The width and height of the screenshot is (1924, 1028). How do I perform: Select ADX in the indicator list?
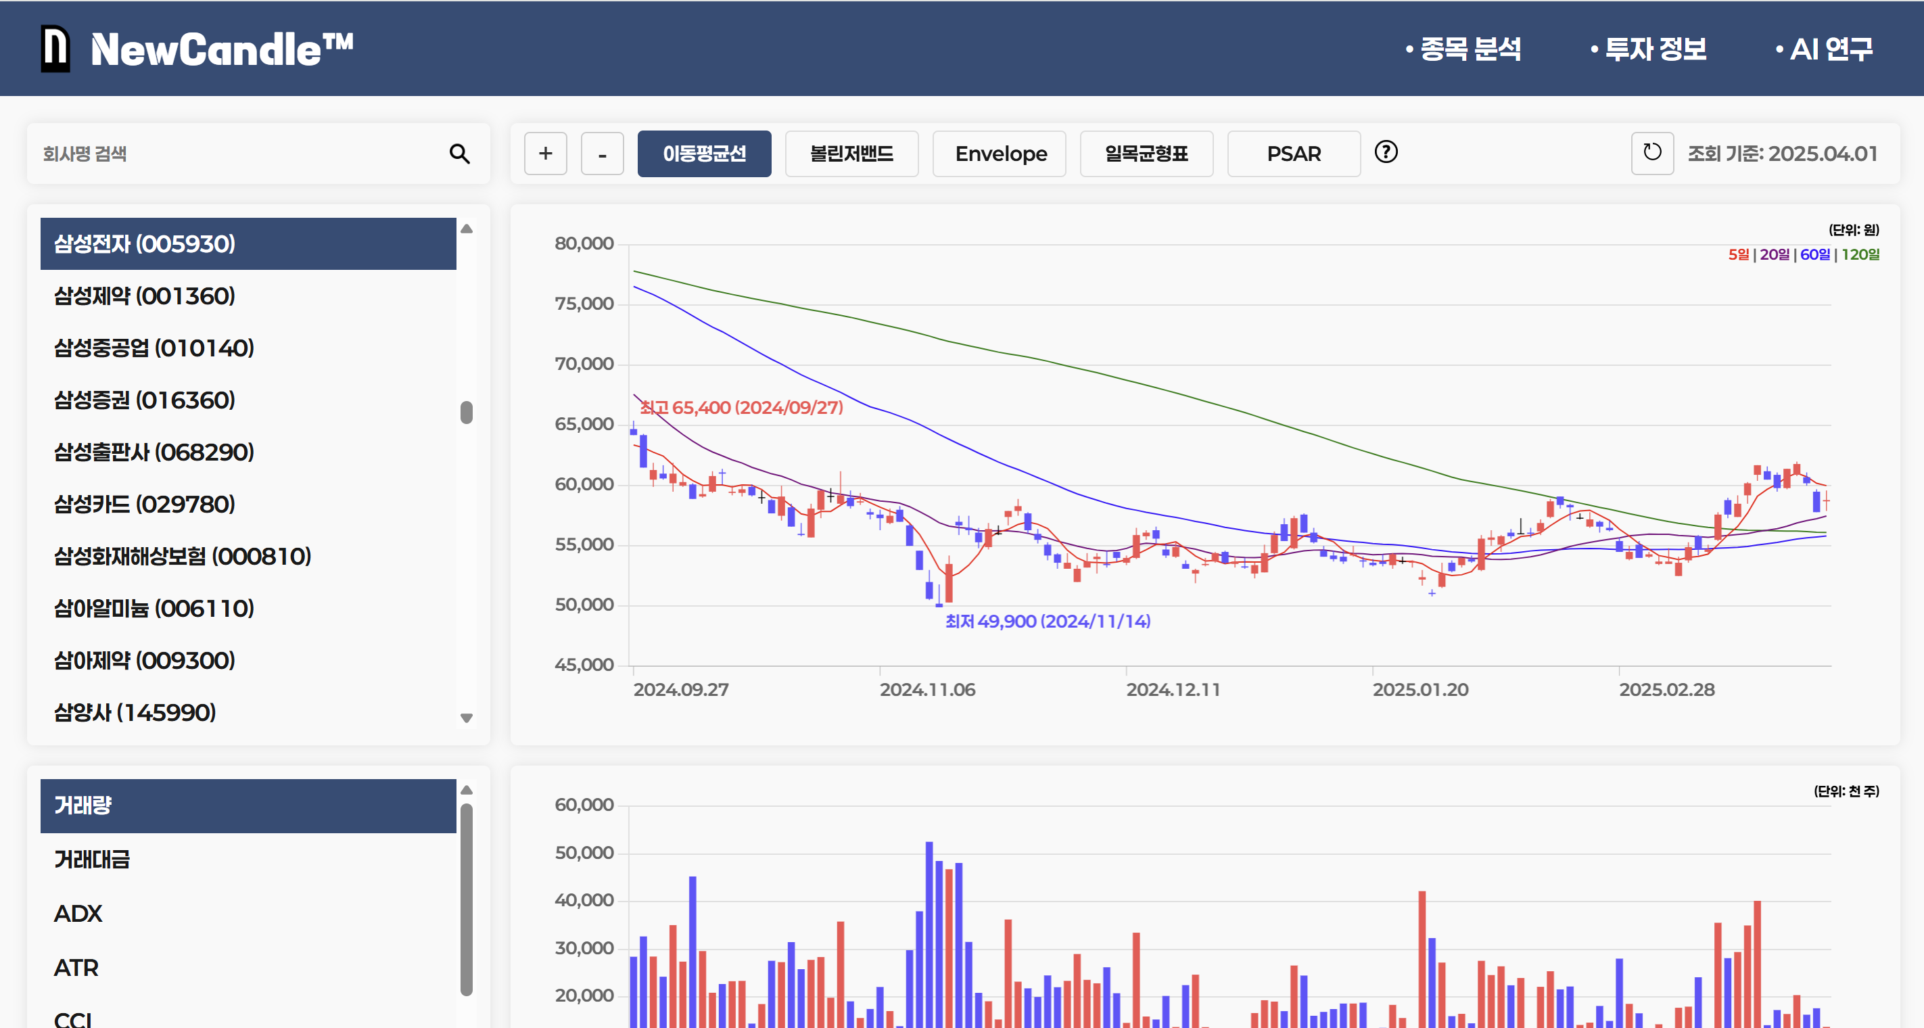[78, 913]
